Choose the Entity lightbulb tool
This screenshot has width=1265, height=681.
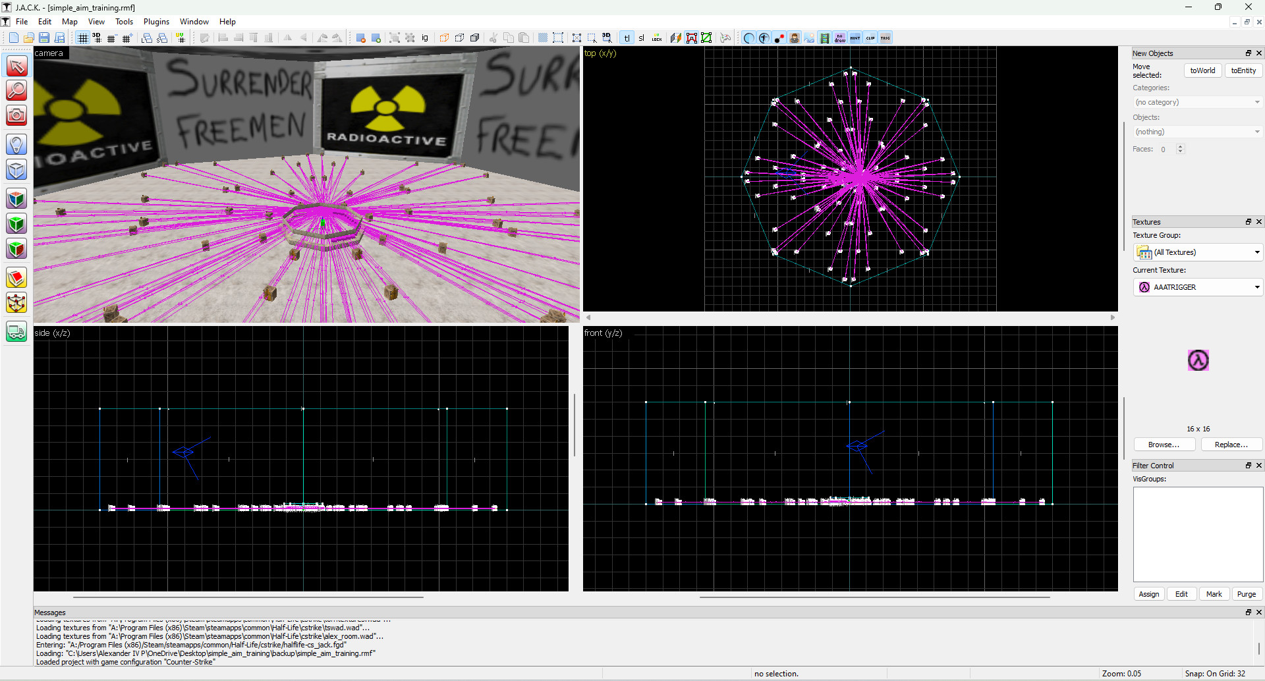[16, 144]
